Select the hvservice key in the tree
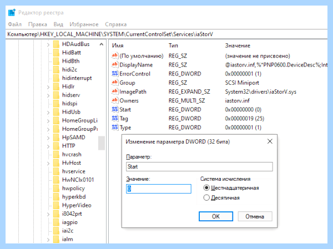Image resolution: width=333 pixels, height=249 pixels. (x=74, y=171)
